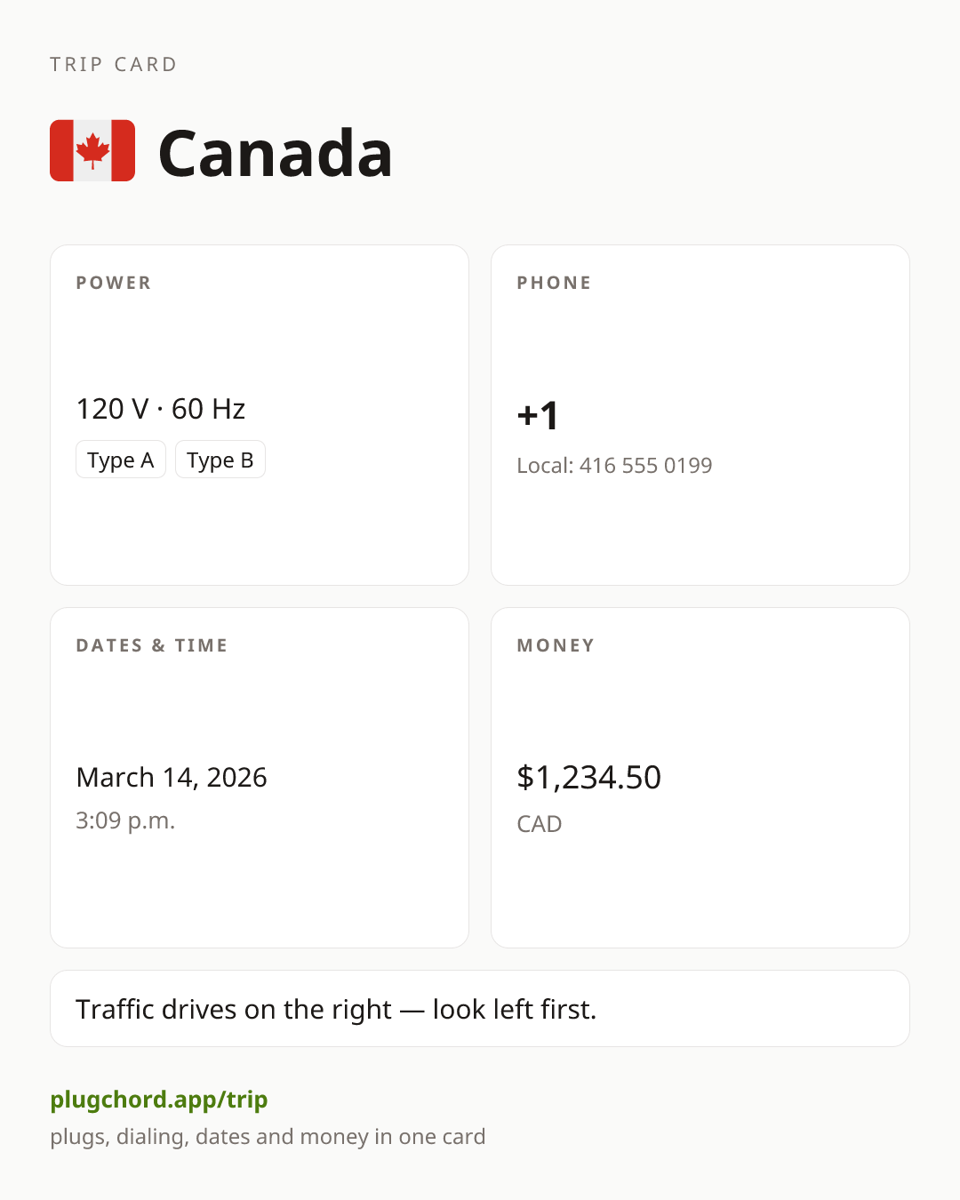Click the Canada country heading
960x1200 pixels.
point(276,153)
